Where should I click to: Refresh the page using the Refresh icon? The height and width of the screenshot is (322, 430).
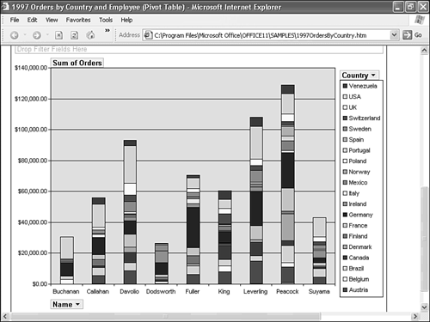[x=74, y=35]
